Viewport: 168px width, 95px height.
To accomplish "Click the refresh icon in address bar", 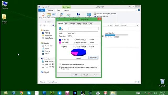I will pos(111,25).
